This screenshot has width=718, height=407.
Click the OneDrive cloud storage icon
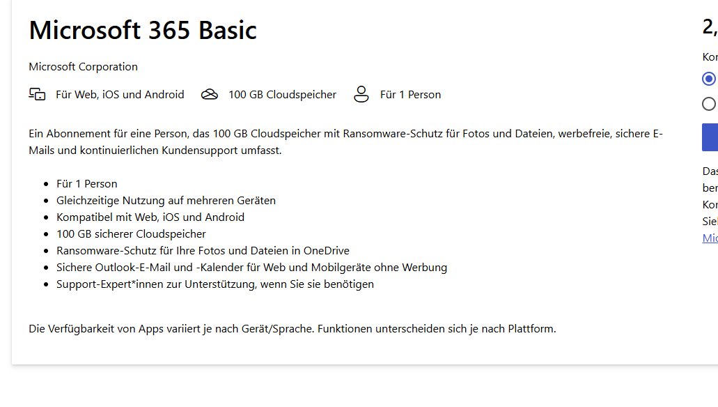click(209, 93)
